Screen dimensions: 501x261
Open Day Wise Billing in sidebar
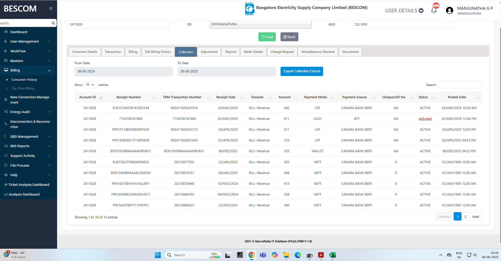(23, 88)
